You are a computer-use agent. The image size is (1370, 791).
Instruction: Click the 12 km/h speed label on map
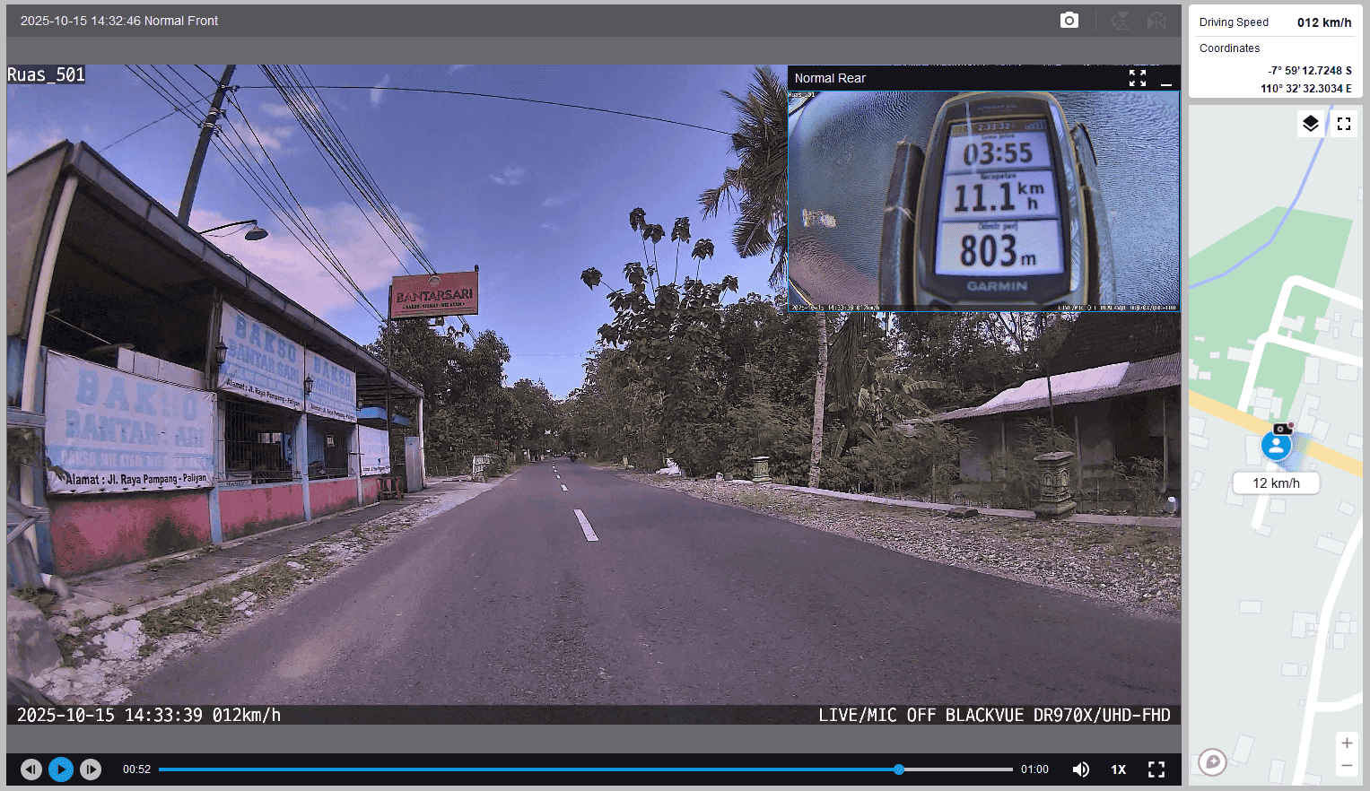tap(1276, 483)
